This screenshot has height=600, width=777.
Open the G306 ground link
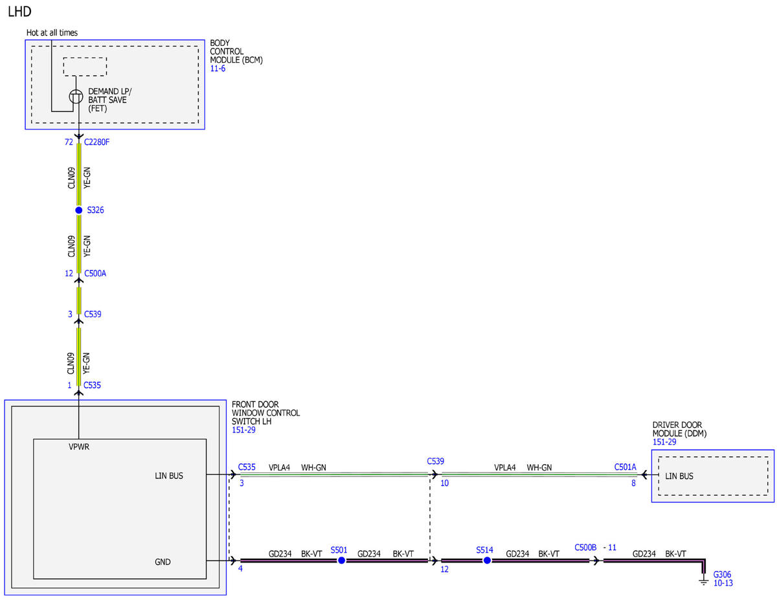click(722, 574)
